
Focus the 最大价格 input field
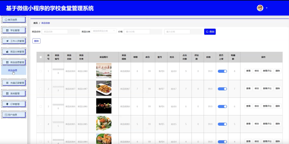[x=177, y=32]
